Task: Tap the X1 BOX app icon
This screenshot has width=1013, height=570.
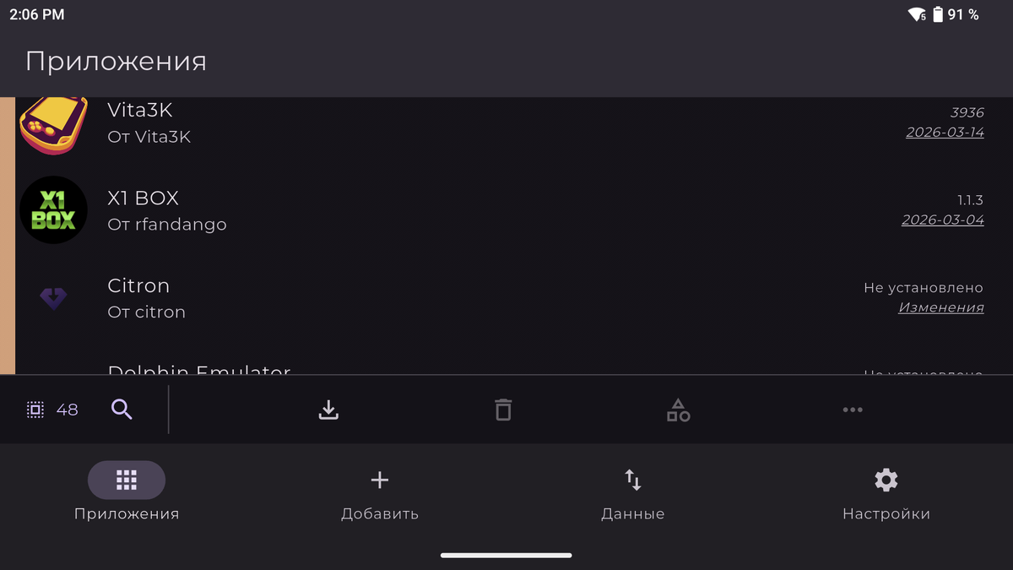Action: 53,210
